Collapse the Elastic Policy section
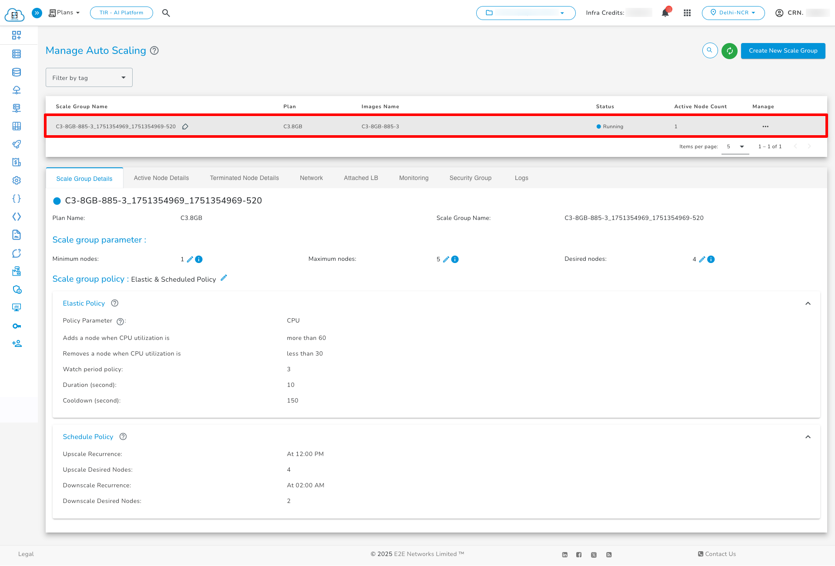 pos(808,303)
